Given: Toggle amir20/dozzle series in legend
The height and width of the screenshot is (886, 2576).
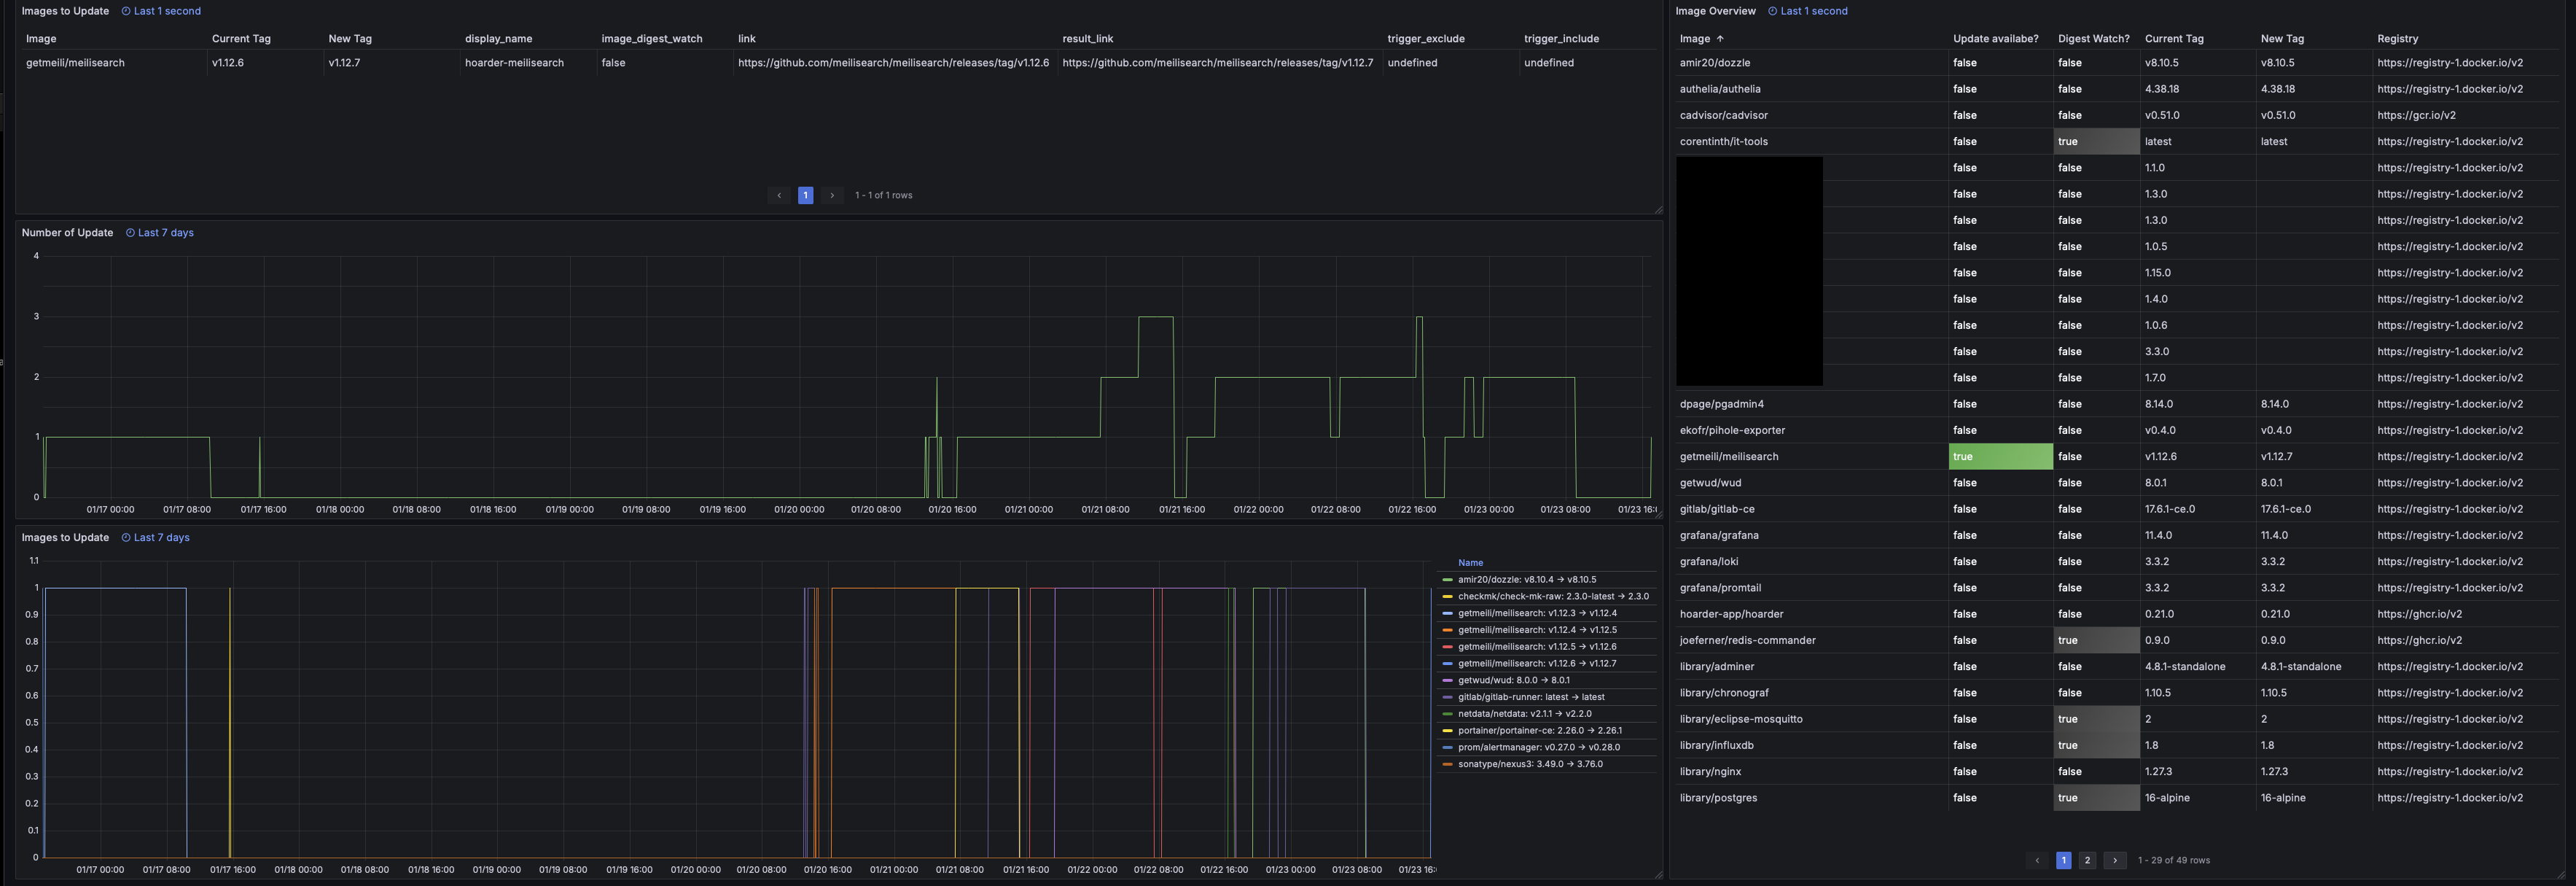Looking at the screenshot, I should click(x=1526, y=580).
